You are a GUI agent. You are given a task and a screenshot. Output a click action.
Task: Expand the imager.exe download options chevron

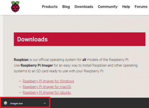tap(45, 103)
